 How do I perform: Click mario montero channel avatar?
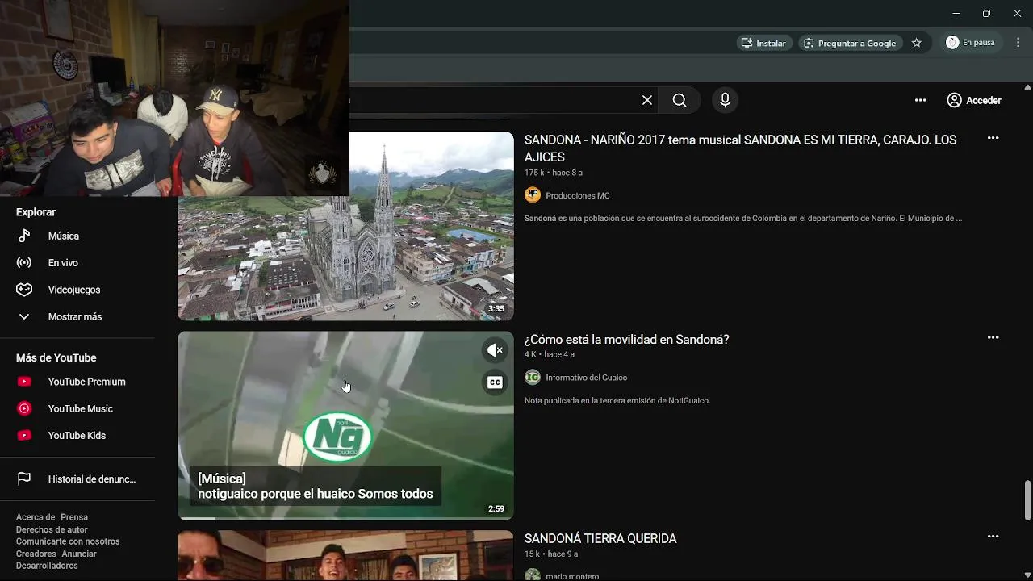(533, 575)
